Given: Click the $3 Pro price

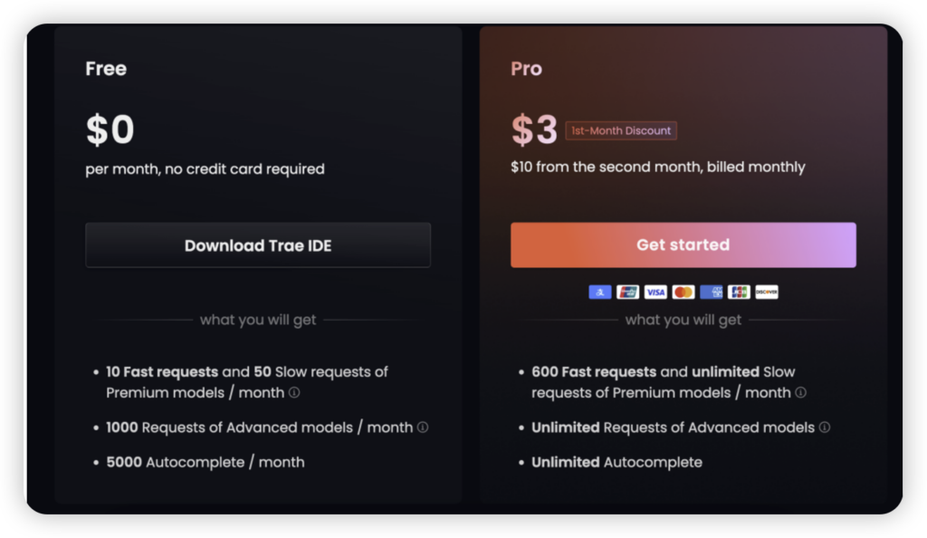Looking at the screenshot, I should [x=534, y=130].
